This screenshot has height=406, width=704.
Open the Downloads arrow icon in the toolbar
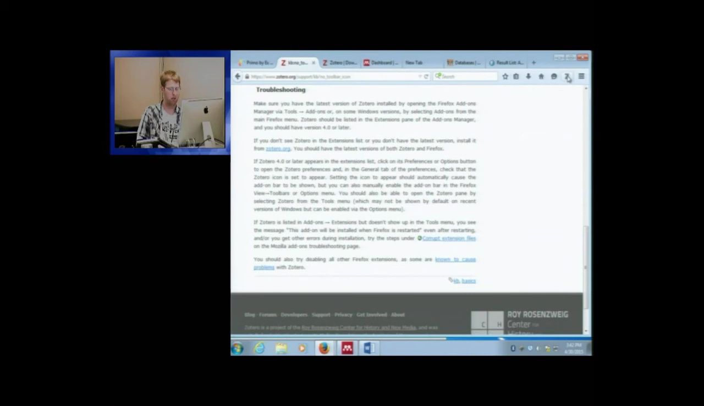[528, 76]
